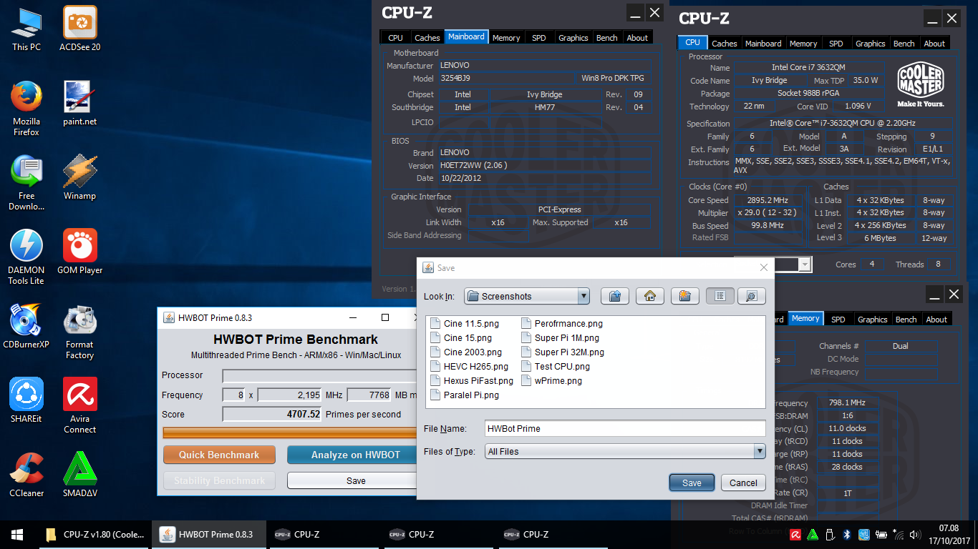This screenshot has height=549, width=978.
Task: Launch Mozilla Firefox from desktop
Action: (x=26, y=108)
